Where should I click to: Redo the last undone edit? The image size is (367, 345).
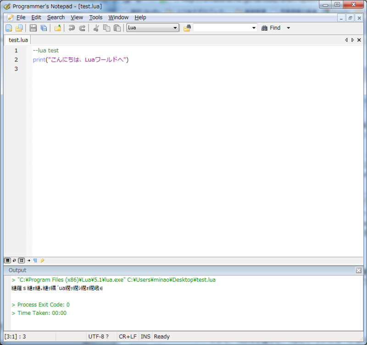[82, 28]
